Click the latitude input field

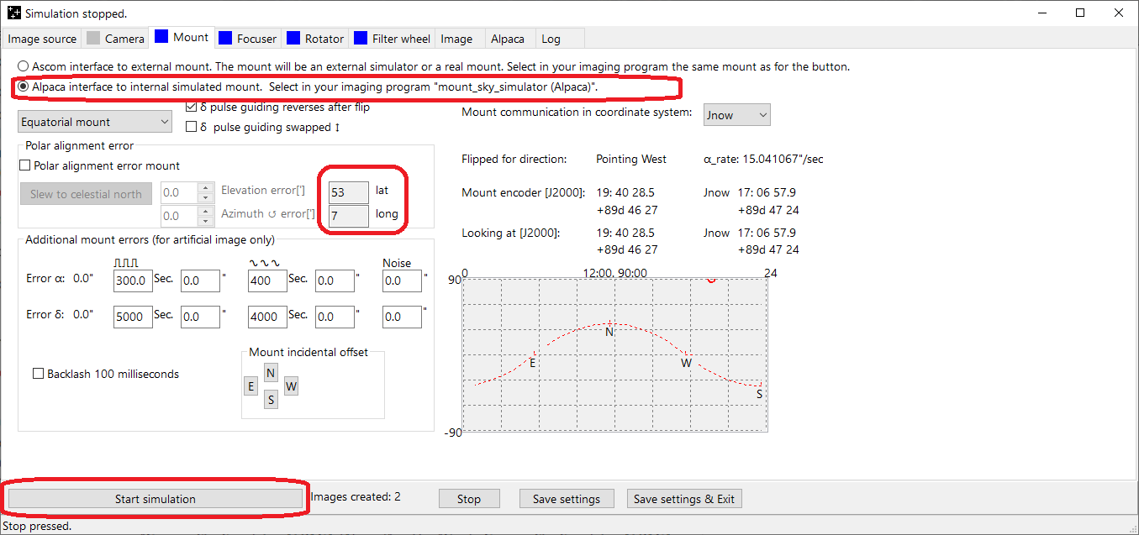pos(348,192)
